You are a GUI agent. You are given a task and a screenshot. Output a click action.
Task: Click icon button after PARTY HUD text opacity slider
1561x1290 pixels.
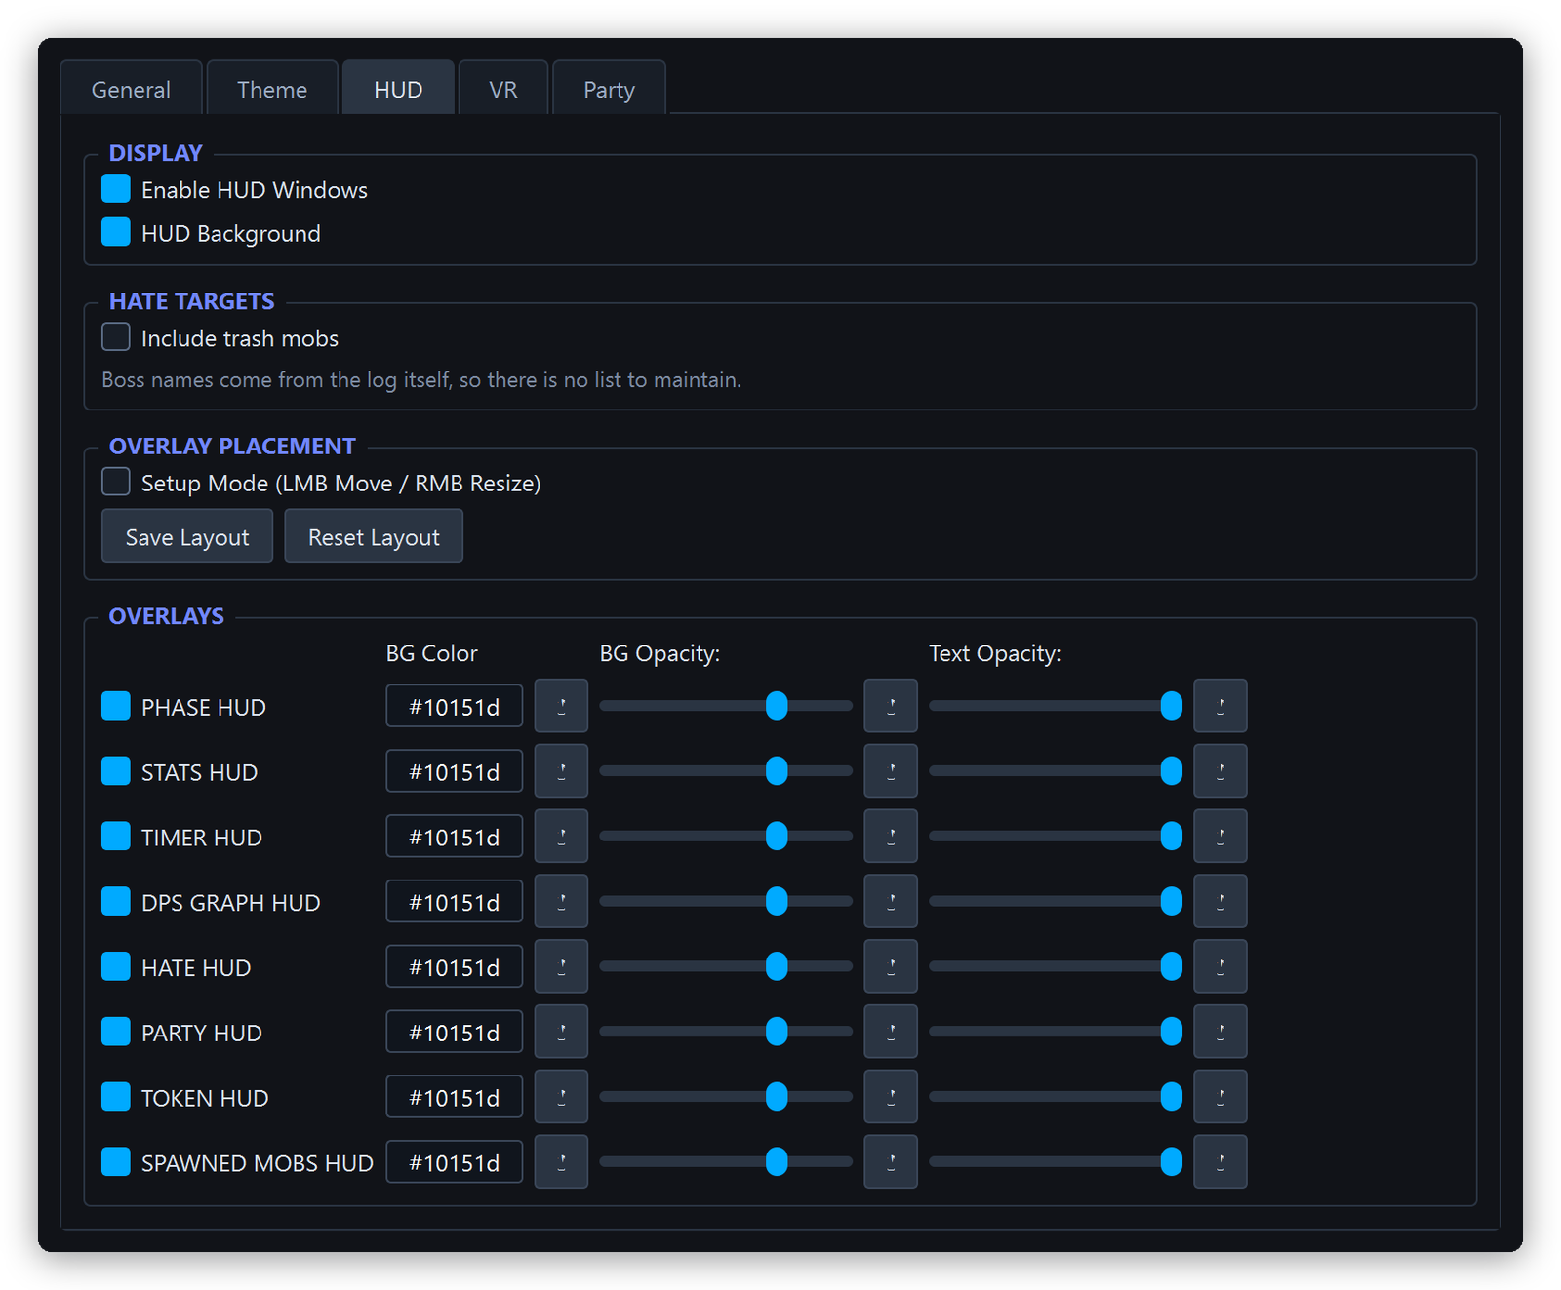coord(1221,1032)
